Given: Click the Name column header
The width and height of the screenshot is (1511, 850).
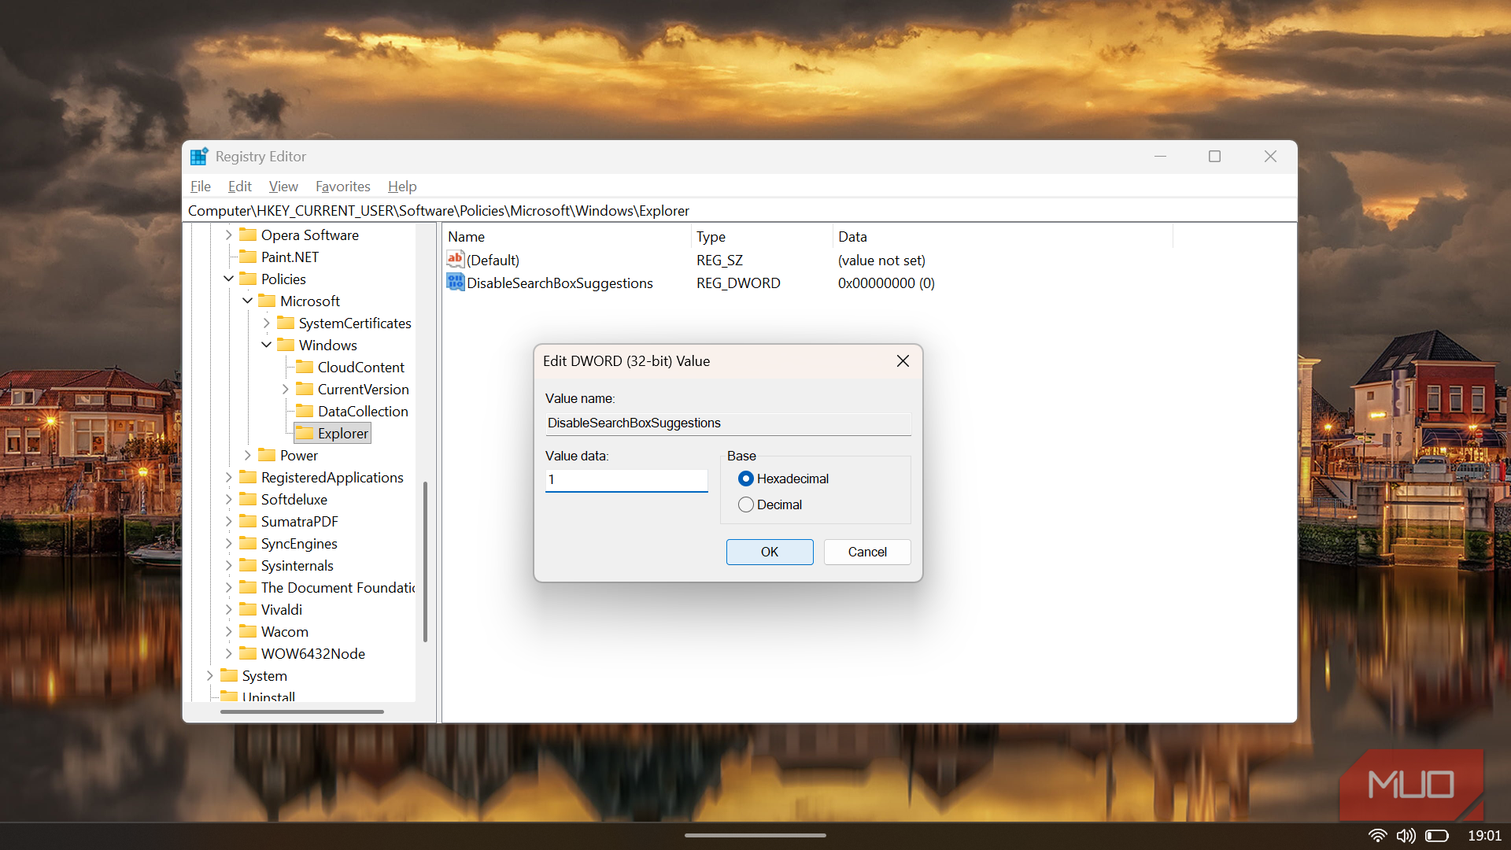Looking at the screenshot, I should tap(567, 236).
